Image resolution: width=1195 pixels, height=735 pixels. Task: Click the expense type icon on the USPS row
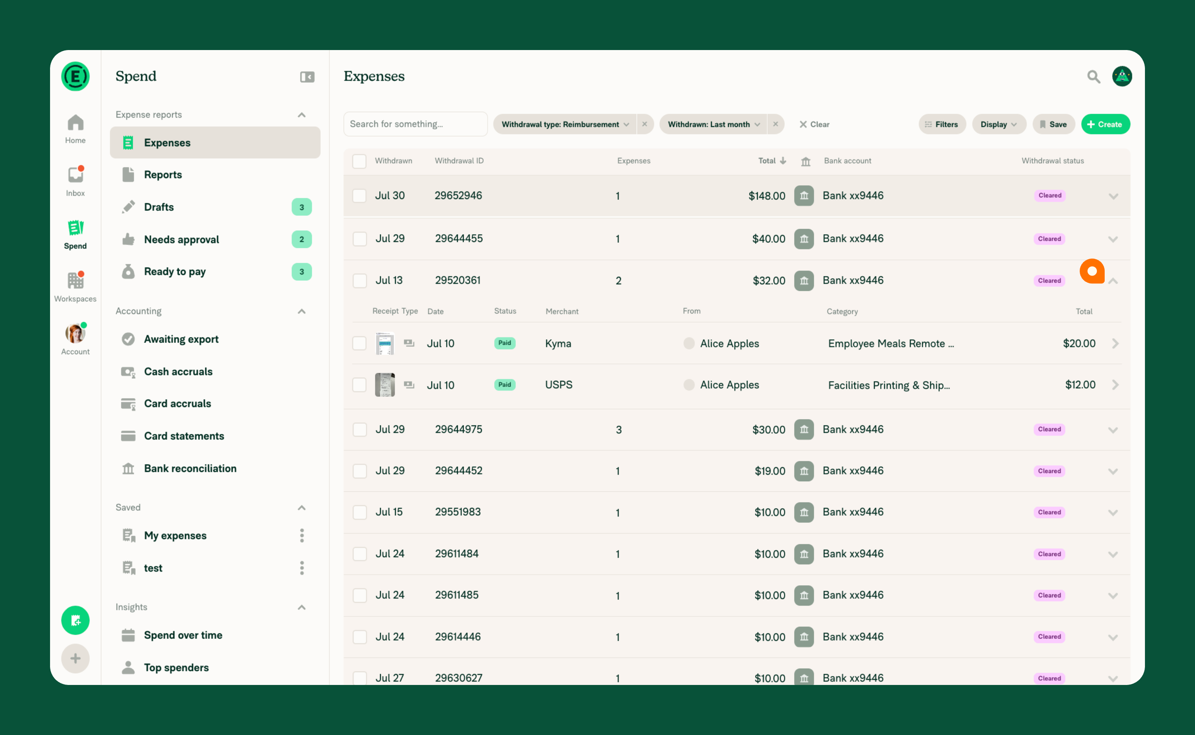pos(409,385)
